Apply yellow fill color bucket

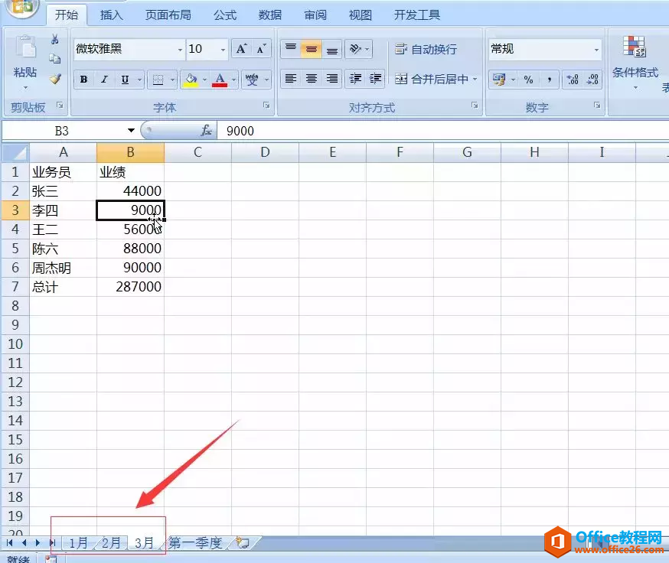(191, 80)
